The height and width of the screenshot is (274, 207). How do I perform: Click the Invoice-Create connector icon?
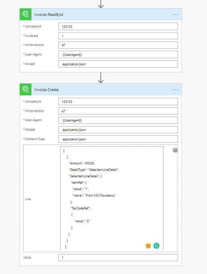26,90
